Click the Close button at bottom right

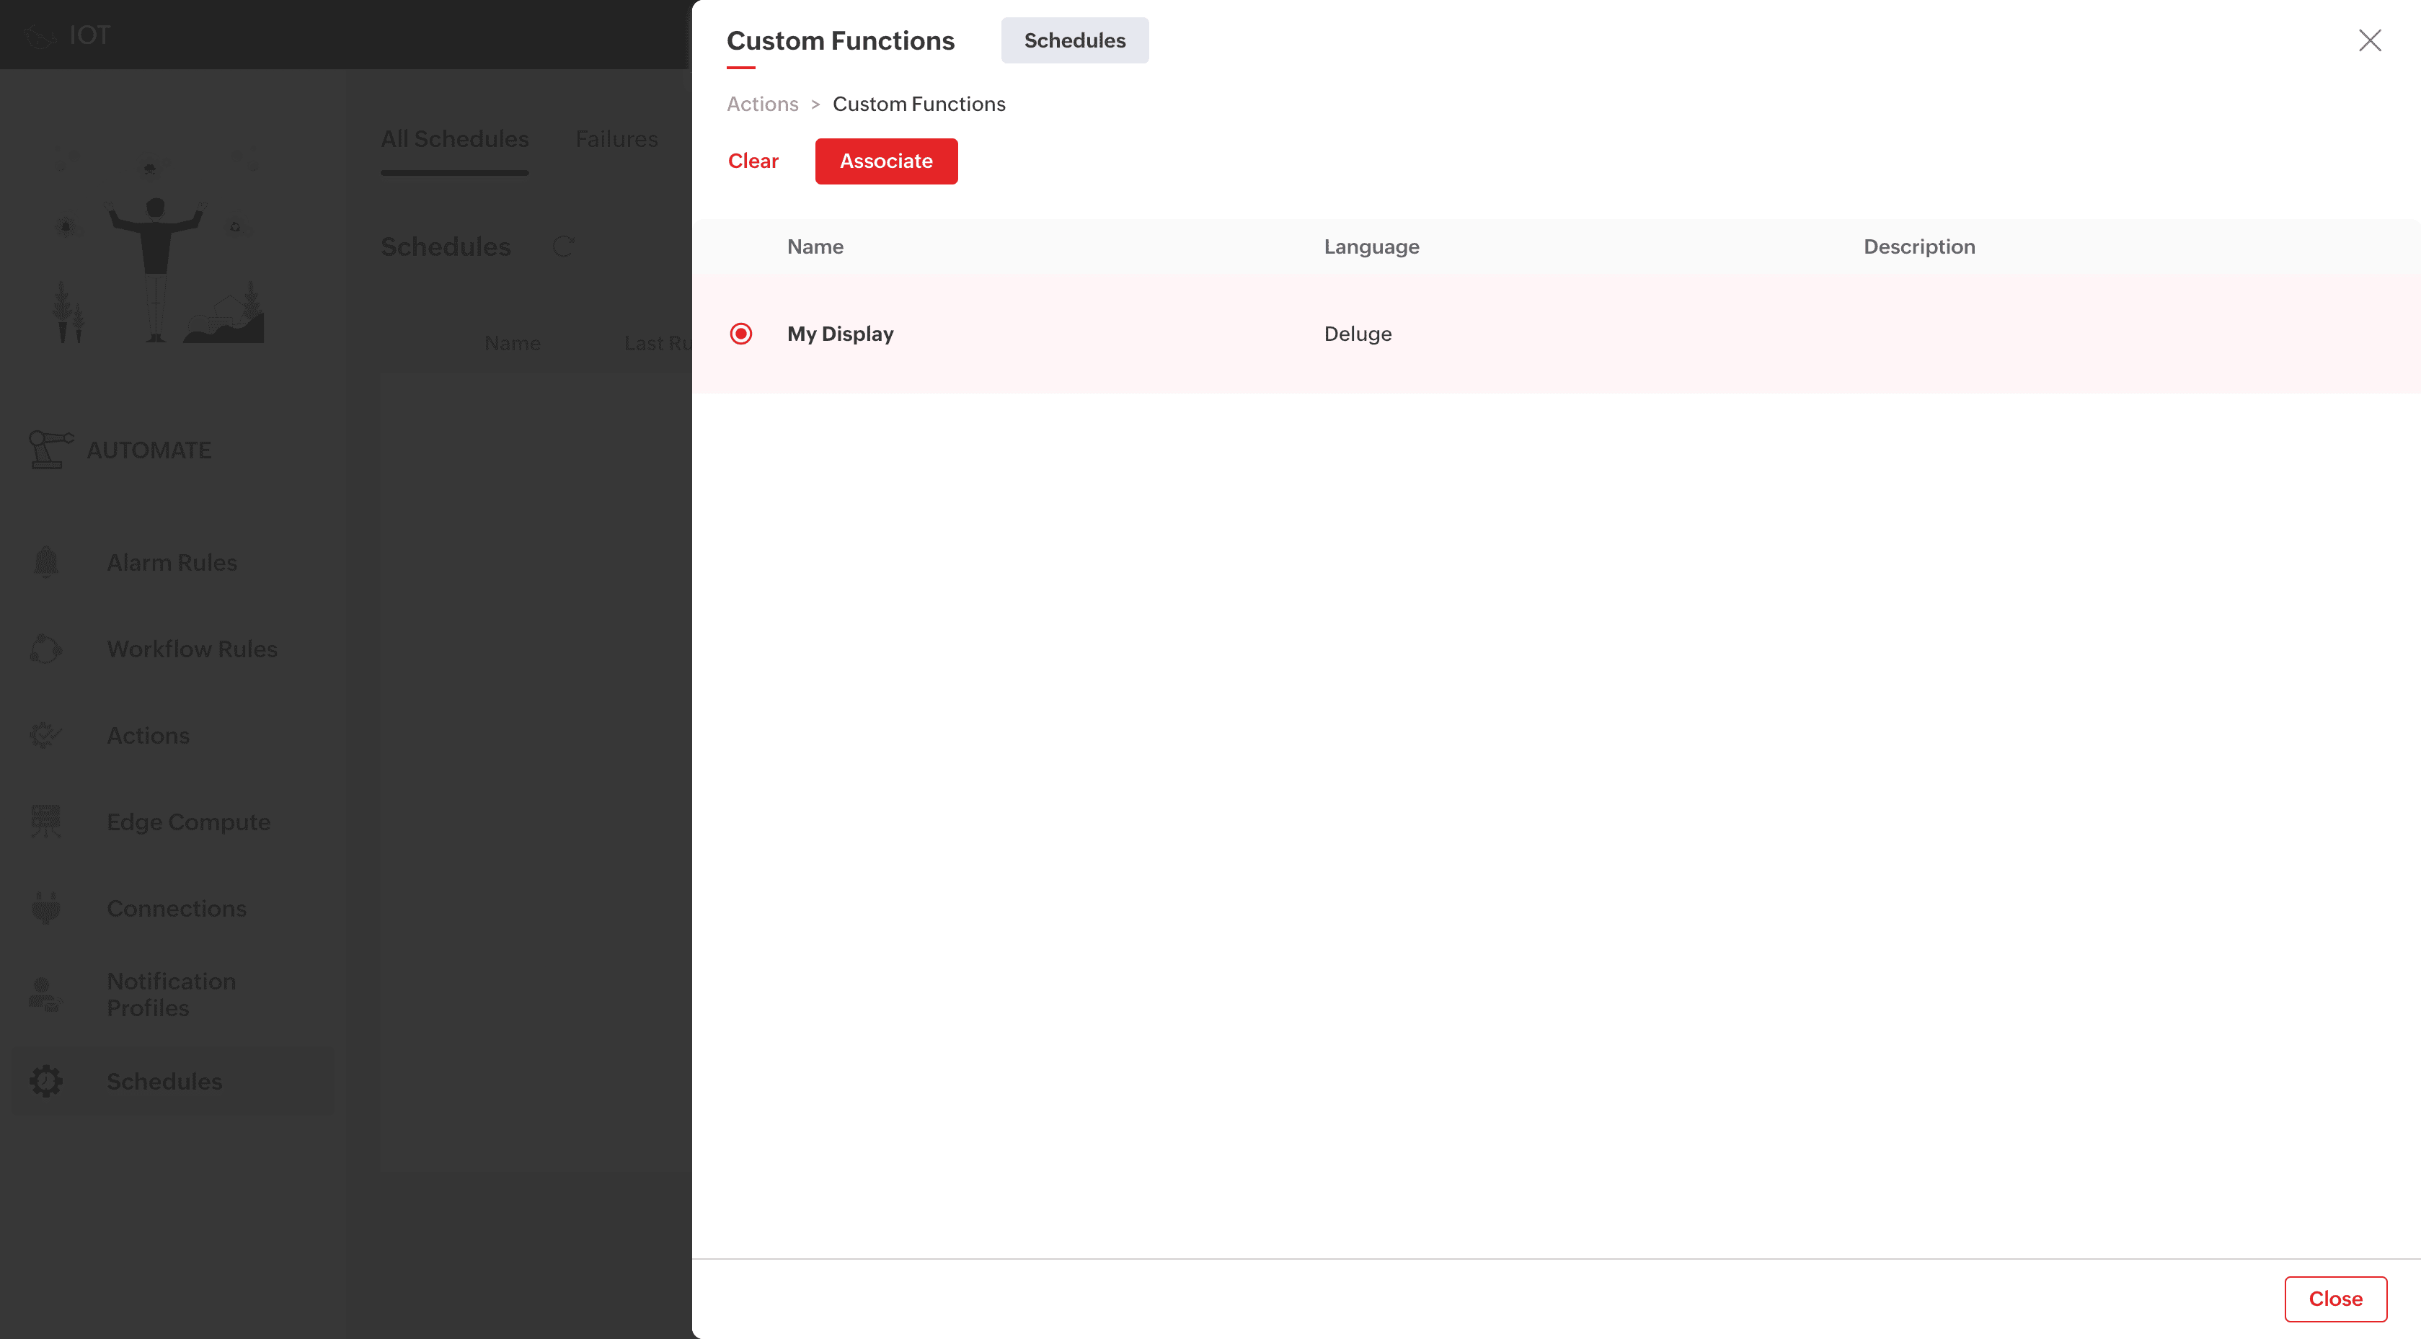2334,1299
